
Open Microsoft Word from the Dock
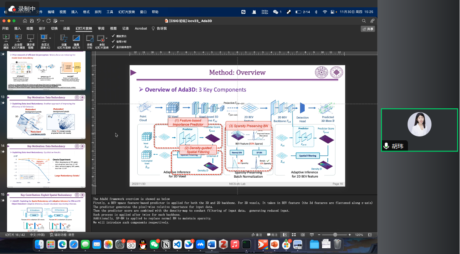pos(212,244)
